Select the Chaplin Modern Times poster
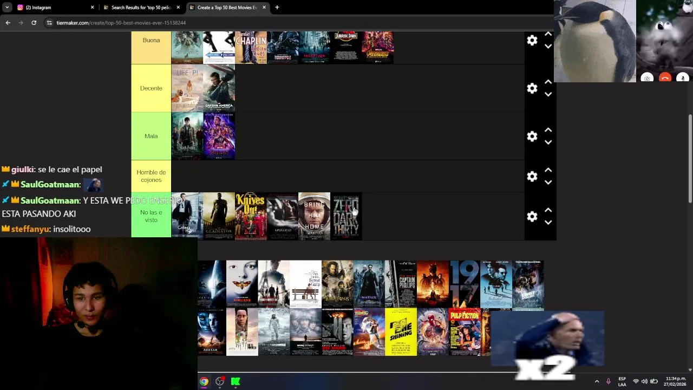Image resolution: width=693 pixels, height=390 pixels. coord(251,48)
